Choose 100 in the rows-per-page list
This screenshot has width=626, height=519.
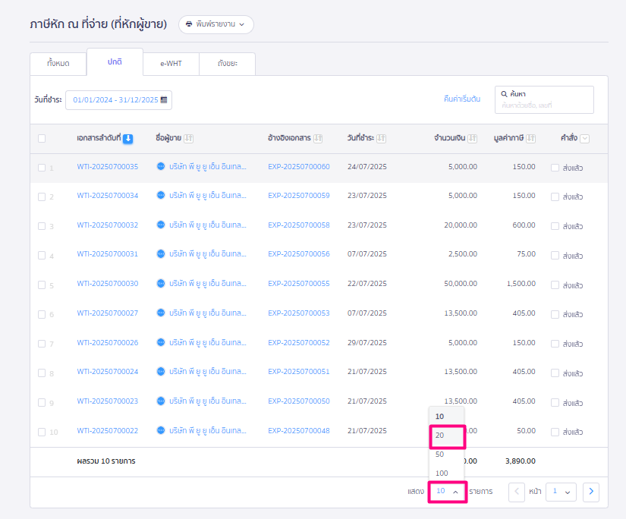446,473
